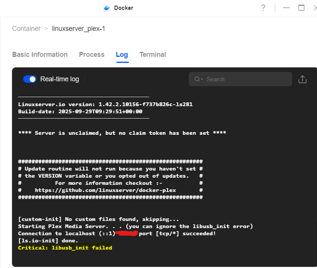This screenshot has width=317, height=268.
Task: Click the Build-date log line
Action: [x=80, y=111]
